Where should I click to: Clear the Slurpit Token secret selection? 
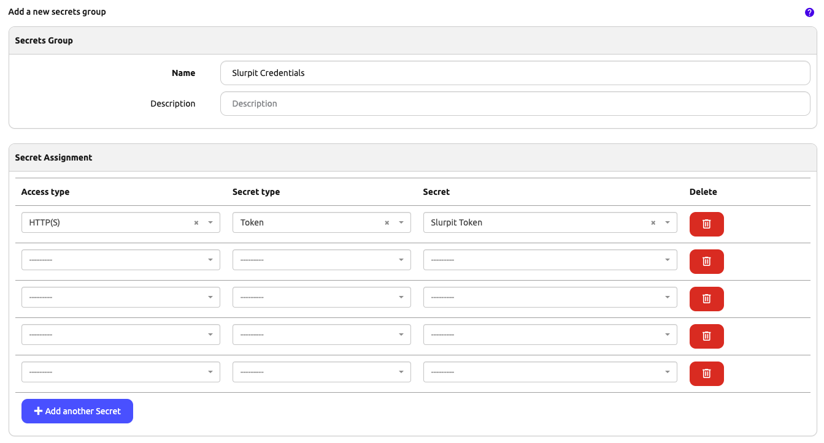click(x=653, y=223)
